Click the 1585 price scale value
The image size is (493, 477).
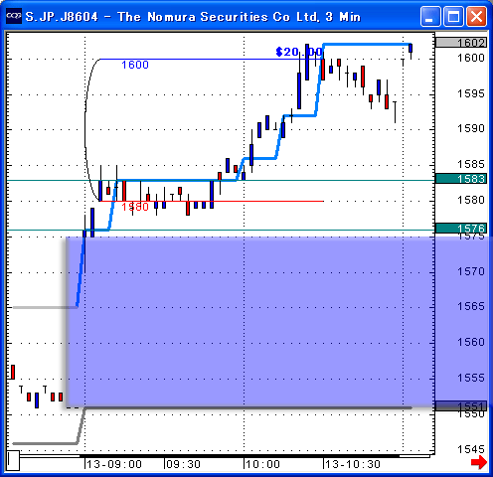[x=471, y=164]
